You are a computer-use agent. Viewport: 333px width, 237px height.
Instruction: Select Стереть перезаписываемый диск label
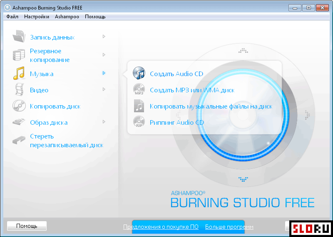(67, 141)
